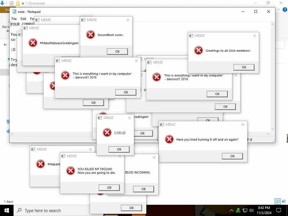Image resolution: width=288 pixels, height=216 pixels.
Task: Click OK in danooct1 dialog overlapping SecureBoot dialog
Action: (126, 92)
